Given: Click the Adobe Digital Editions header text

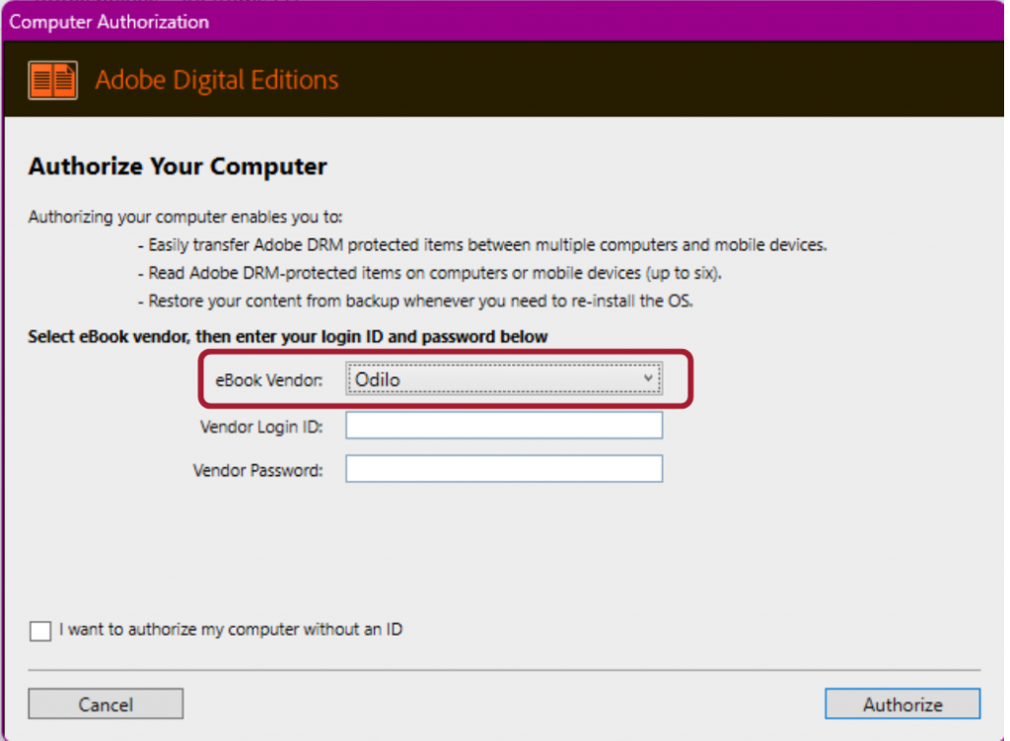Looking at the screenshot, I should (217, 80).
